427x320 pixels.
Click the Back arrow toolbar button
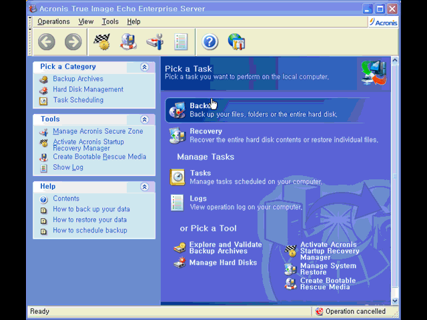(46, 42)
